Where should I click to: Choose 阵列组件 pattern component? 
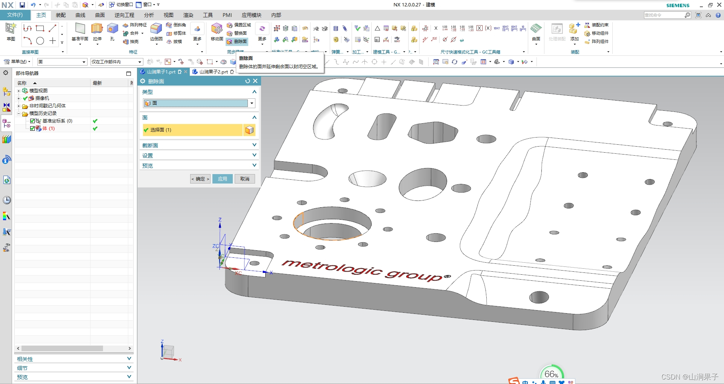[x=596, y=41]
